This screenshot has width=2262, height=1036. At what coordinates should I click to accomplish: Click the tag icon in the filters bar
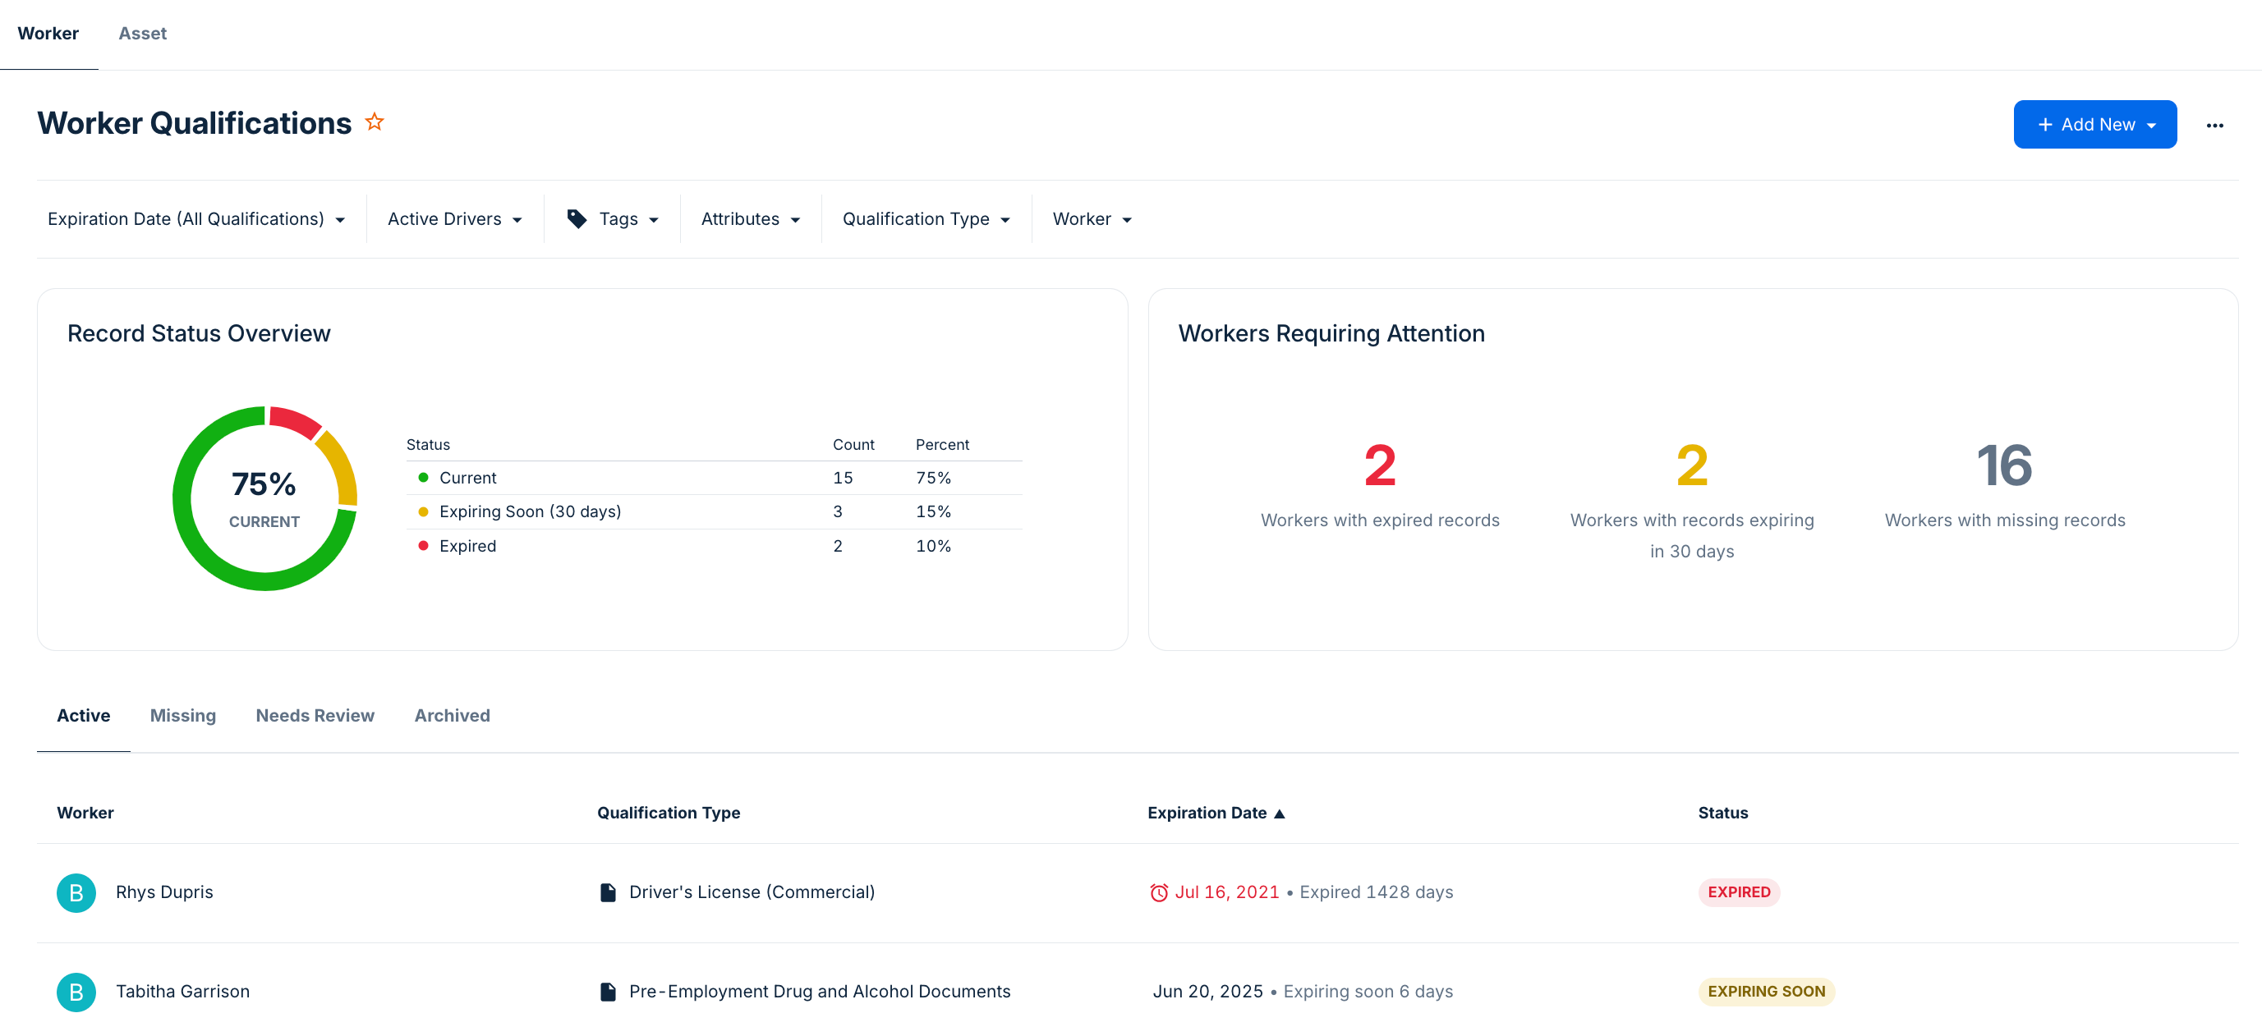577,218
